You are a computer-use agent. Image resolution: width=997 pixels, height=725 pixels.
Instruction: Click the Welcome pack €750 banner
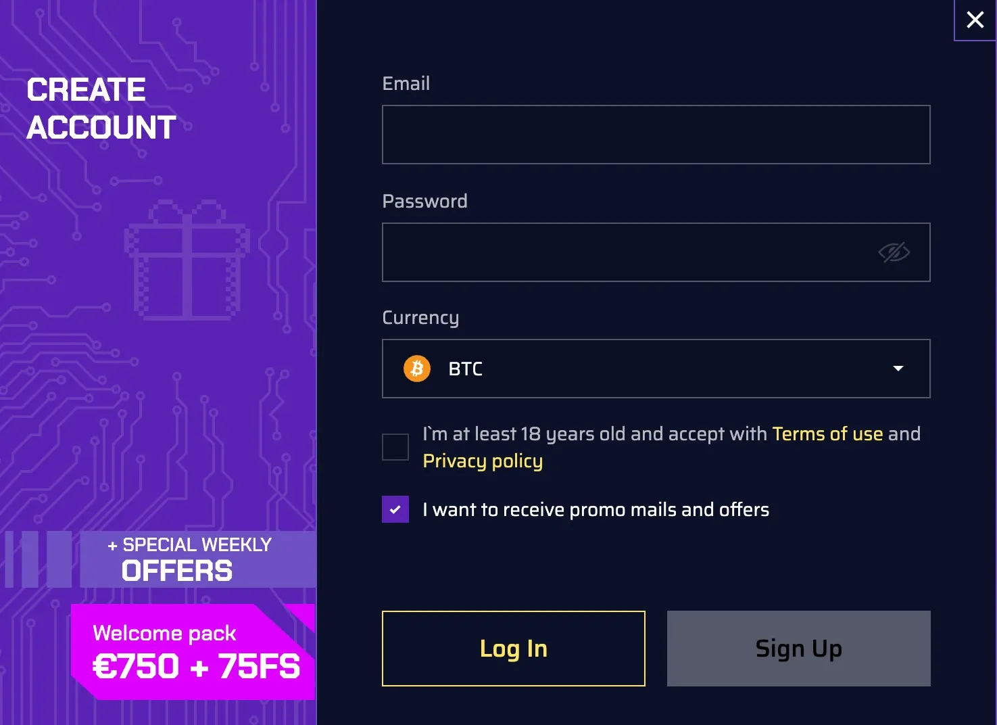pos(193,651)
